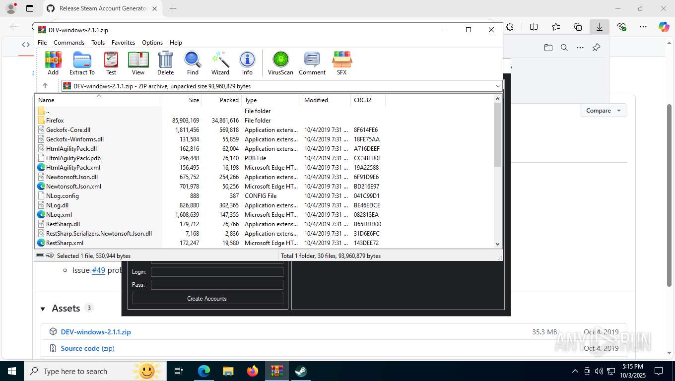Open Edge Downloads icon in browser toolbar

[x=600, y=27]
